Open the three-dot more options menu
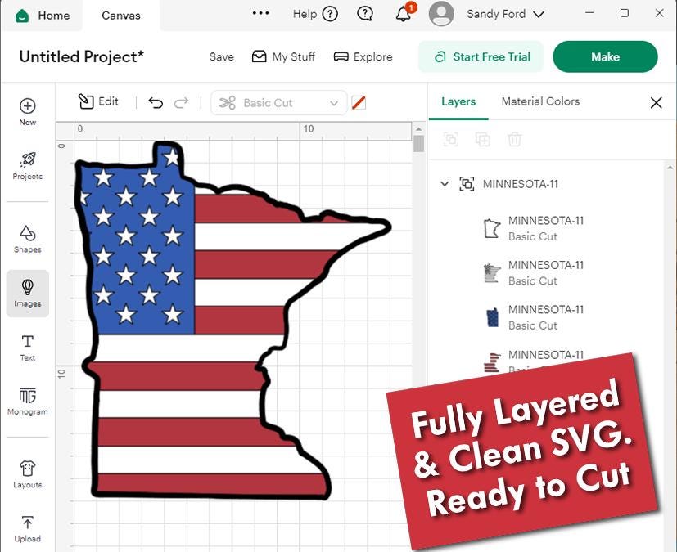The image size is (677, 552). [261, 13]
